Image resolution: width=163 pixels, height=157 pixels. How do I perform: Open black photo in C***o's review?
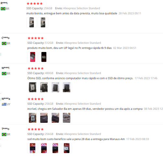(x=44, y=57)
